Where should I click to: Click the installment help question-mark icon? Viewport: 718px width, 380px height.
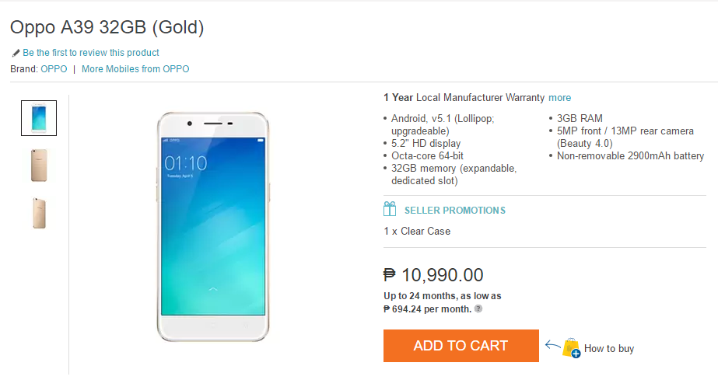coord(478,309)
